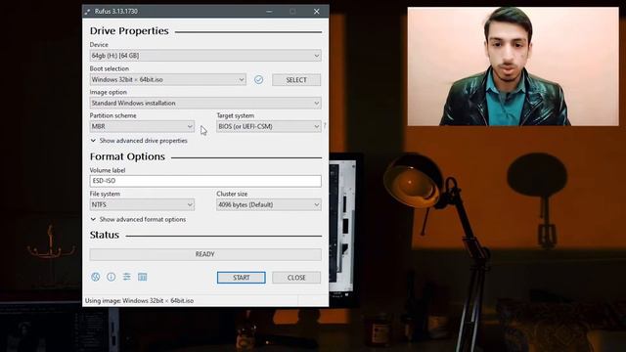Click the Volume label input field
This screenshot has height=352, width=626.
click(205, 181)
